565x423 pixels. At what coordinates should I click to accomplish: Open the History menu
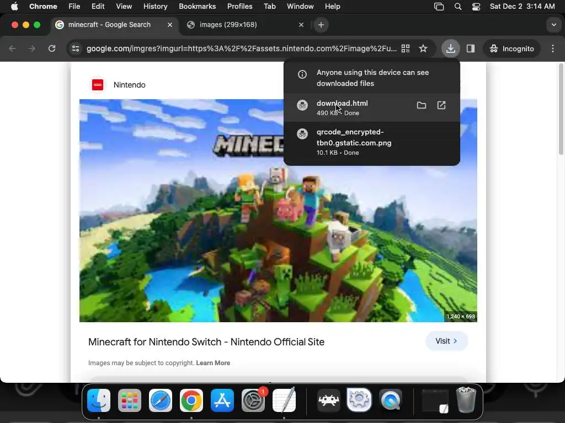click(155, 7)
